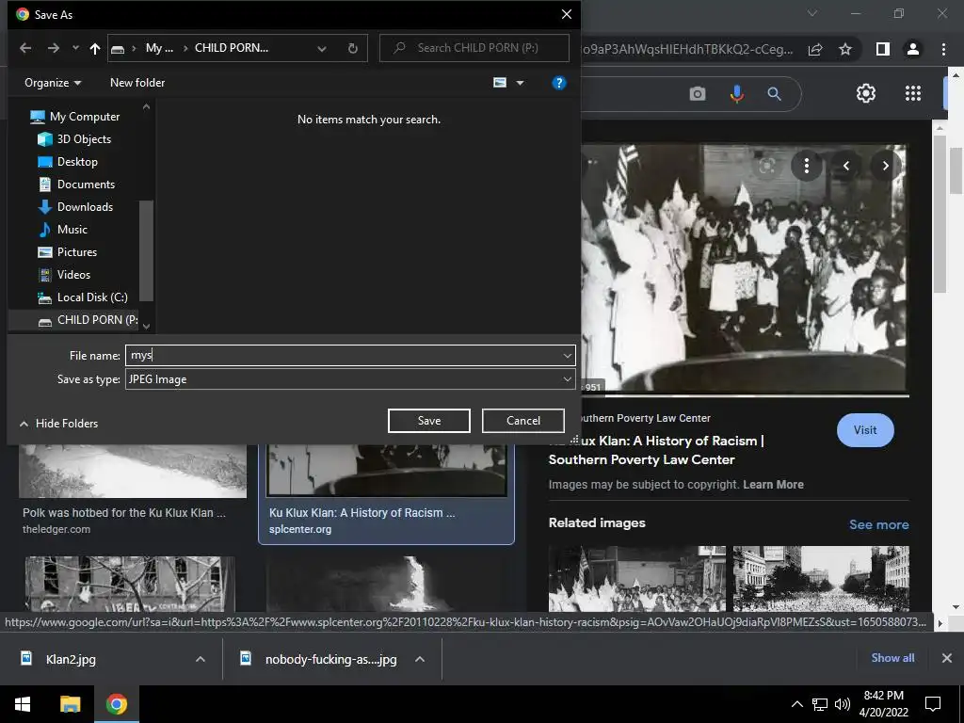
Task: Click Show all downloads
Action: pos(892,658)
